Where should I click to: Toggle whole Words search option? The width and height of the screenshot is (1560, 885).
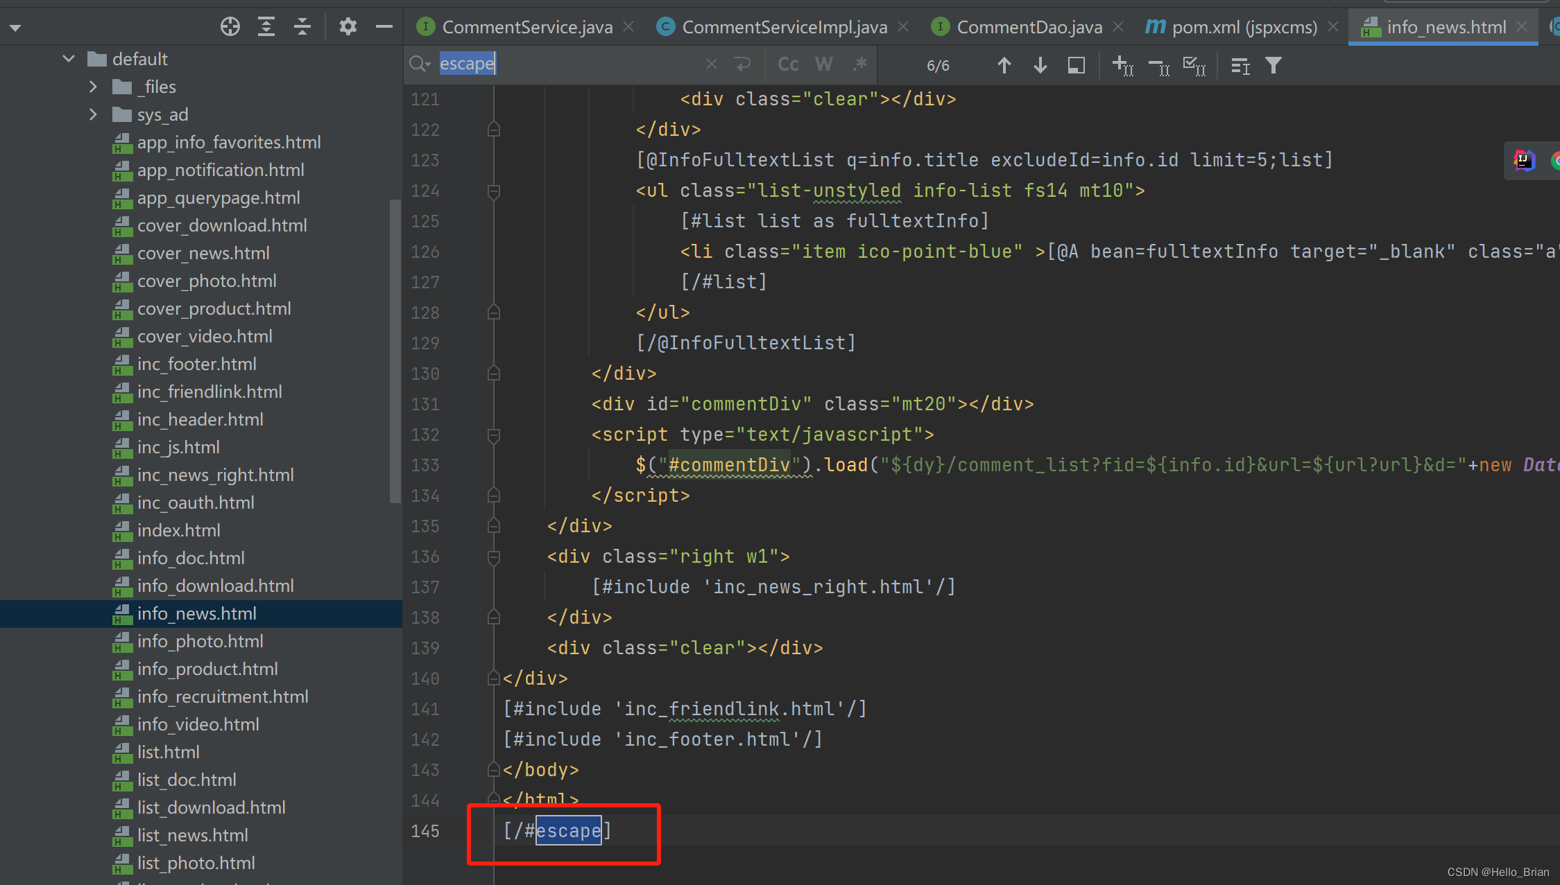824,64
